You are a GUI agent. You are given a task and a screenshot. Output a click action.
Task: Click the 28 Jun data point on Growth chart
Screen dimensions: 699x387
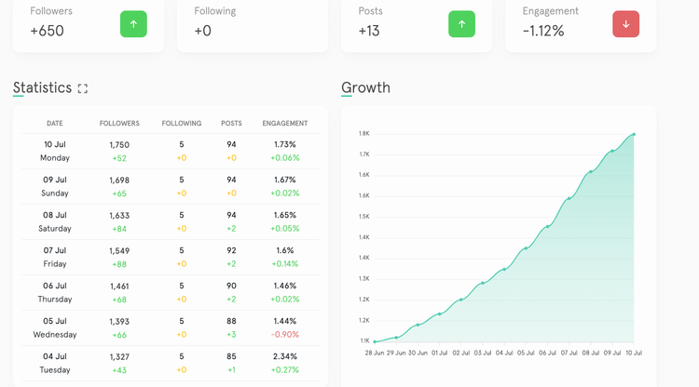(375, 341)
